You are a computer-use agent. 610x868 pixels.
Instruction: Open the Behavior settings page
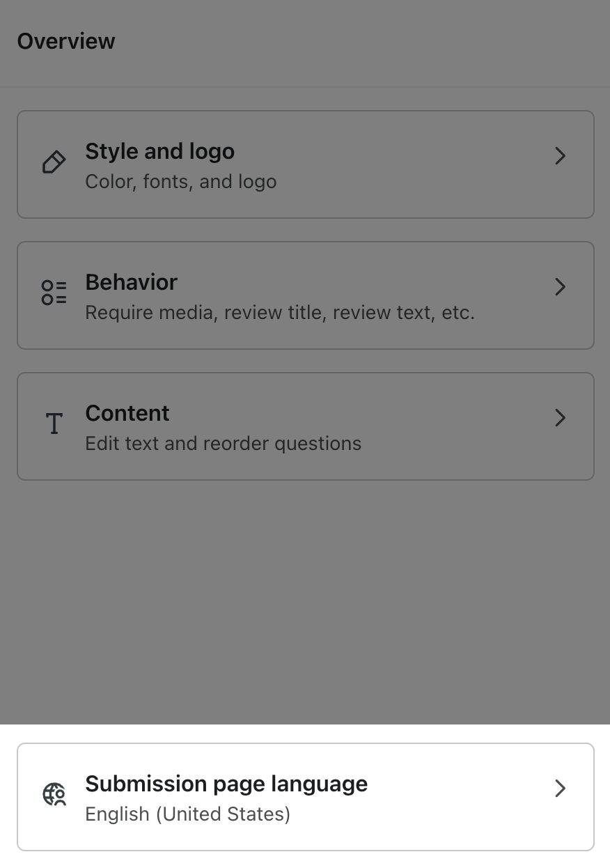[305, 295]
